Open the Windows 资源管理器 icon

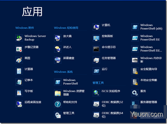pyautogui.click(x=58, y=93)
